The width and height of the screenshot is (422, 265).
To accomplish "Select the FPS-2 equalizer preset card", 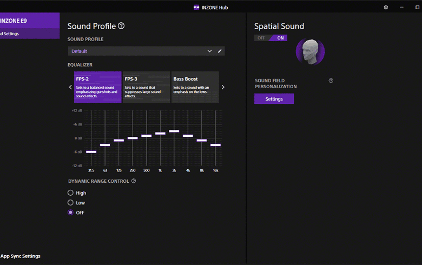I will click(x=98, y=87).
